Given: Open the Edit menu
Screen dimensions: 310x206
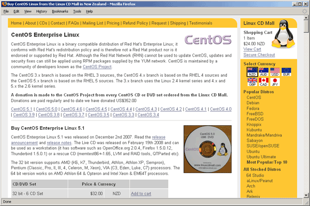Looking at the screenshot, I should pos(16,11).
